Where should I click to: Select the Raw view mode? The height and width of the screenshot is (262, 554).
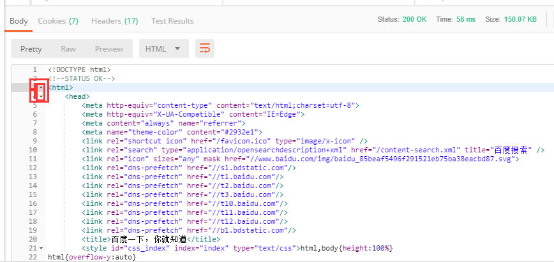(x=68, y=48)
